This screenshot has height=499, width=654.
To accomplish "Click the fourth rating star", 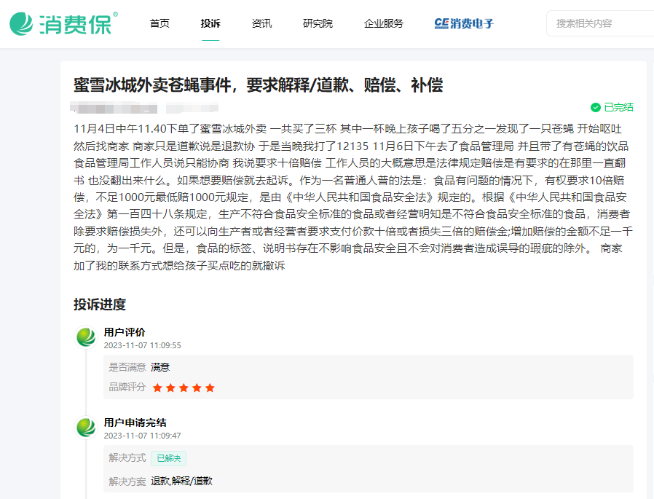I will point(197,388).
